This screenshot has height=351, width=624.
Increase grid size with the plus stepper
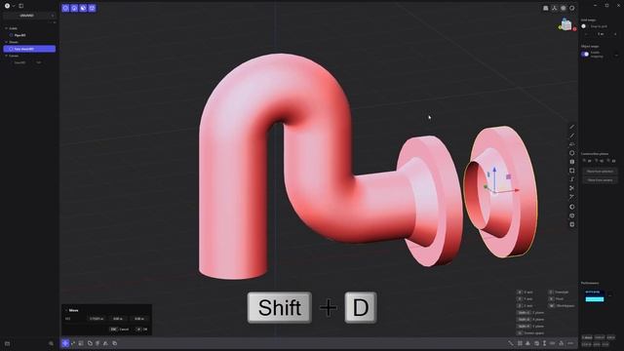pos(615,34)
